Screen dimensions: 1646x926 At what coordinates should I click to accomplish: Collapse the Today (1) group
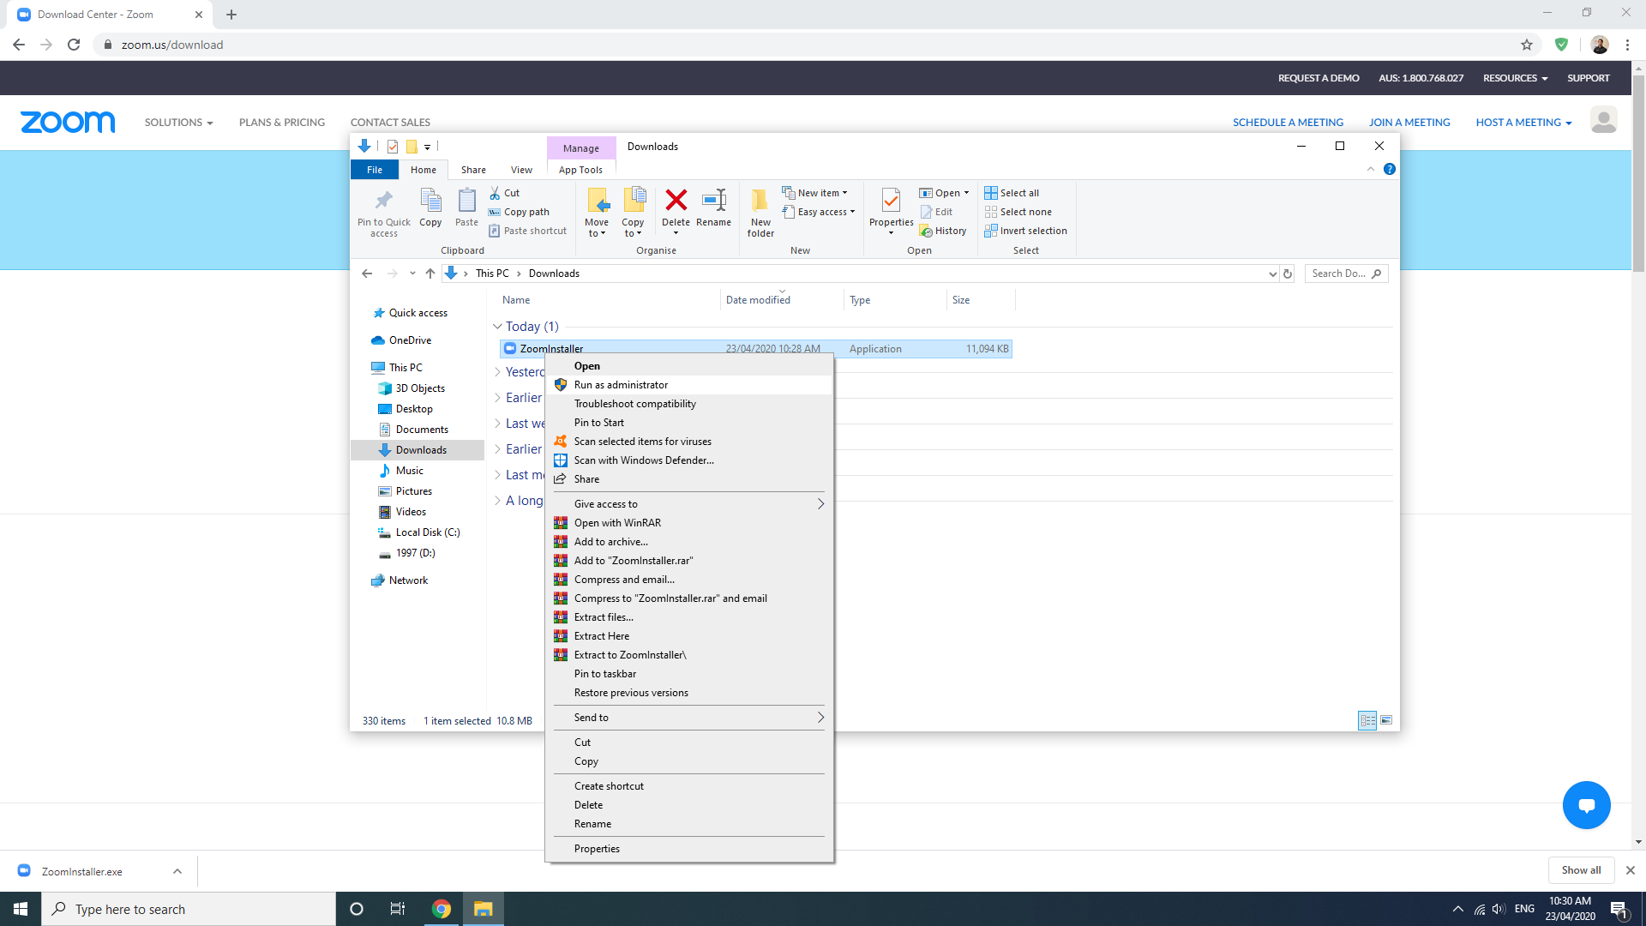tap(497, 327)
